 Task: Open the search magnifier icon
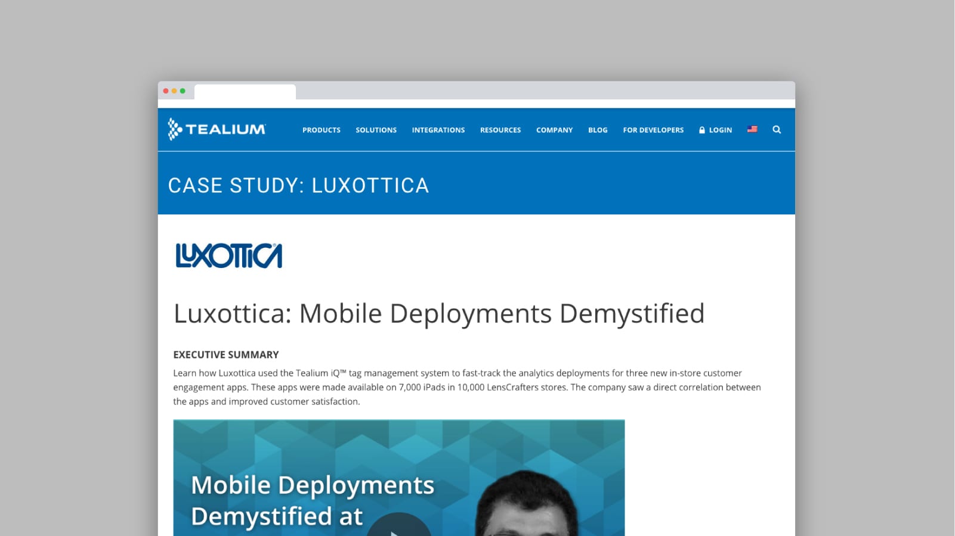tap(776, 130)
